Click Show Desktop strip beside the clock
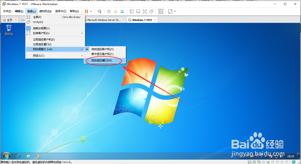The width and height of the screenshot is (301, 164). pos(299,156)
